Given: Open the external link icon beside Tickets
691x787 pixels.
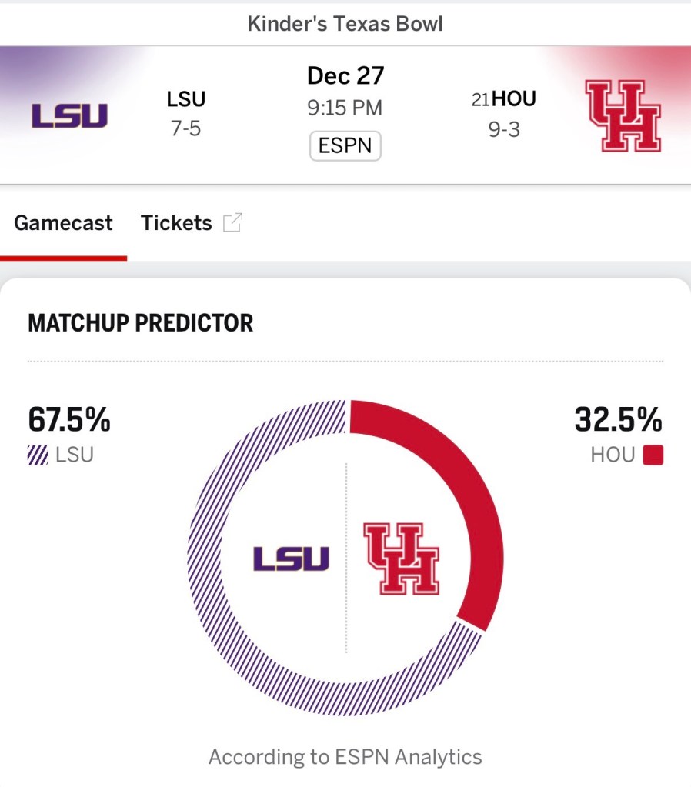Looking at the screenshot, I should [x=232, y=223].
